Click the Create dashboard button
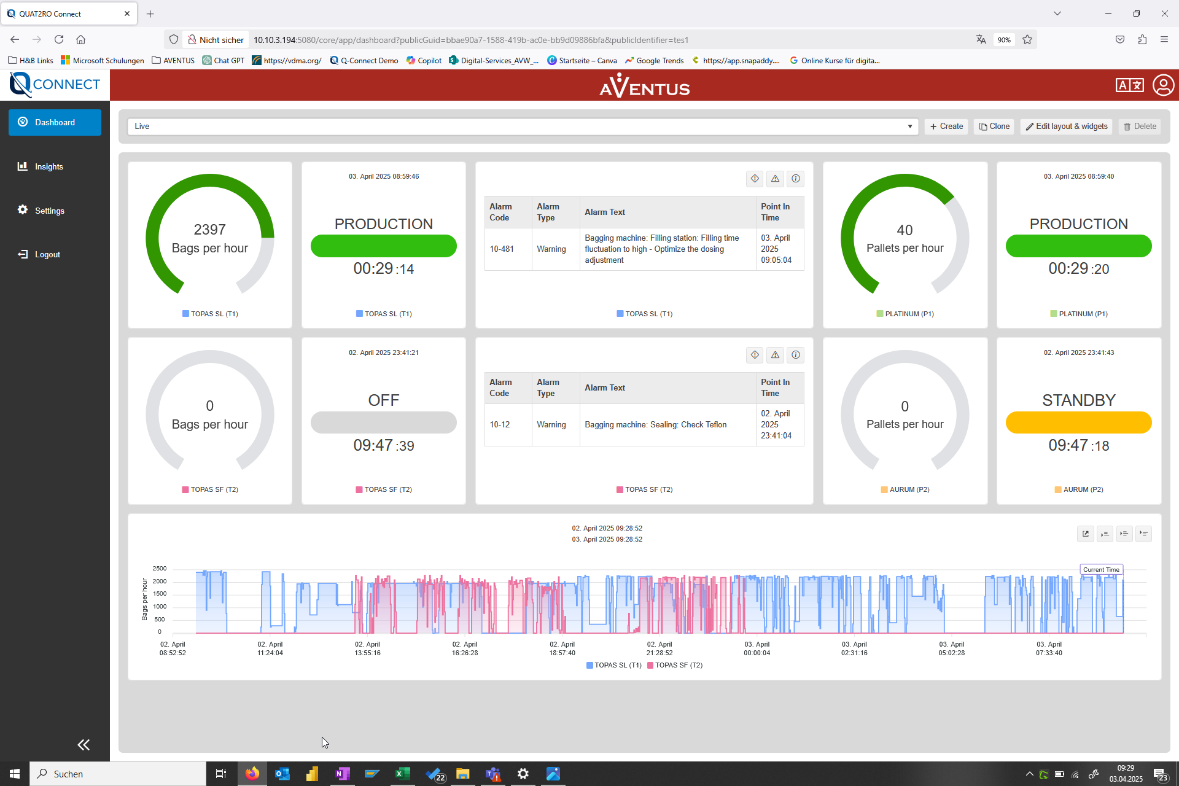The width and height of the screenshot is (1179, 786). pos(946,126)
